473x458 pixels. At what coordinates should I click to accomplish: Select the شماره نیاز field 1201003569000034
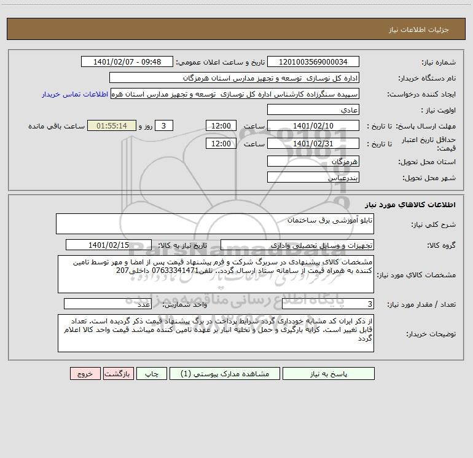313,61
